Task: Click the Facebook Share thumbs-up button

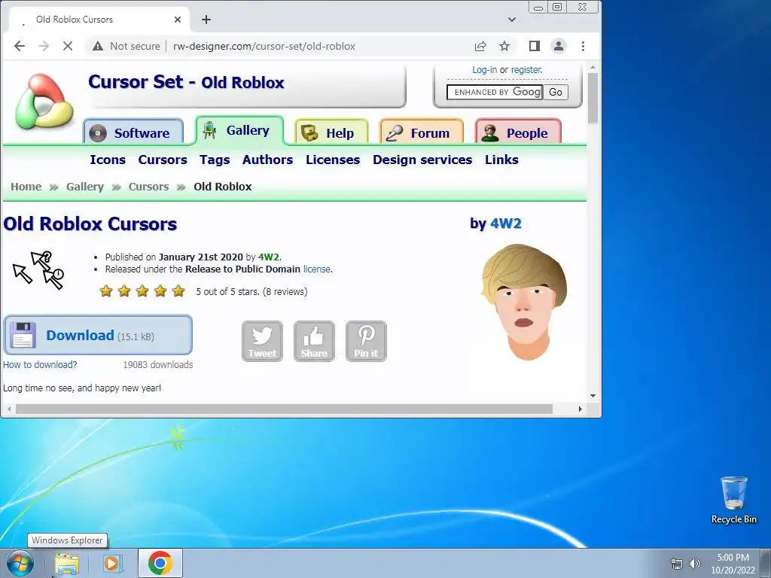Action: pos(314,342)
